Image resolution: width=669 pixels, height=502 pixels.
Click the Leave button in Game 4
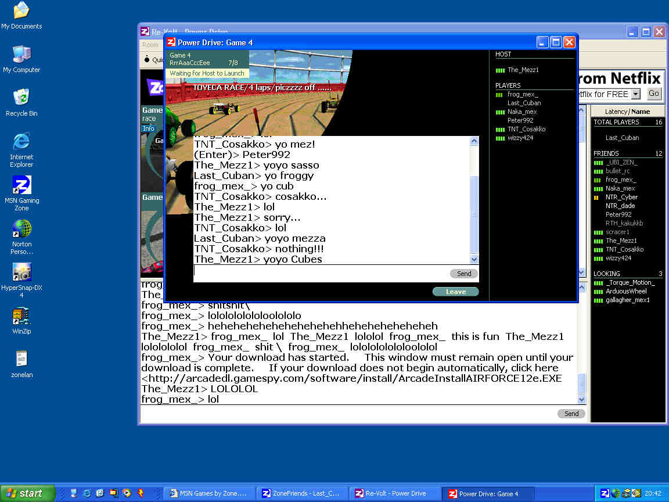click(456, 292)
